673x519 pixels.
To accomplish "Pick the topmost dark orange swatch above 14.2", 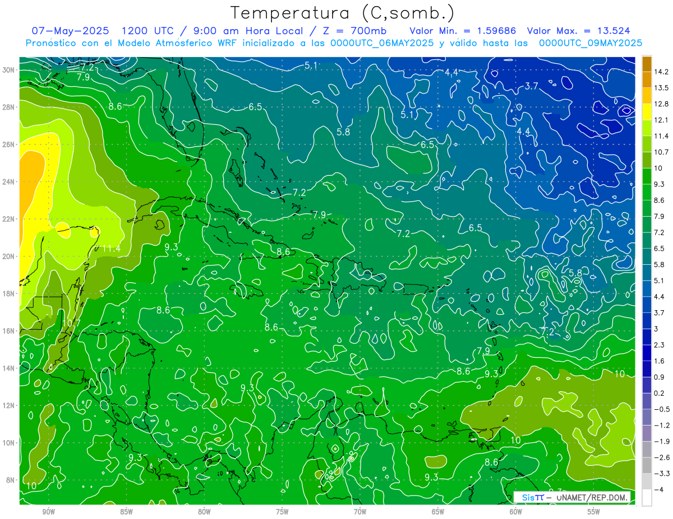I will [647, 64].
